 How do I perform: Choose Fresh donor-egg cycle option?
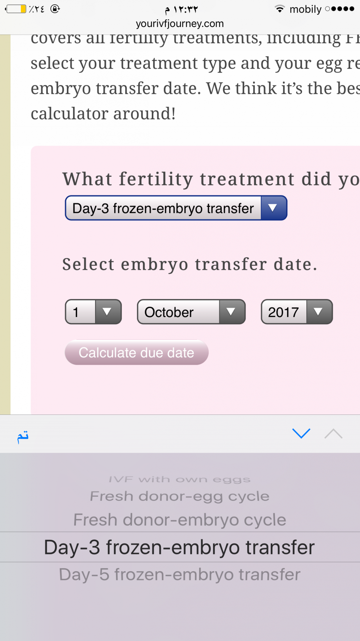pos(180,496)
